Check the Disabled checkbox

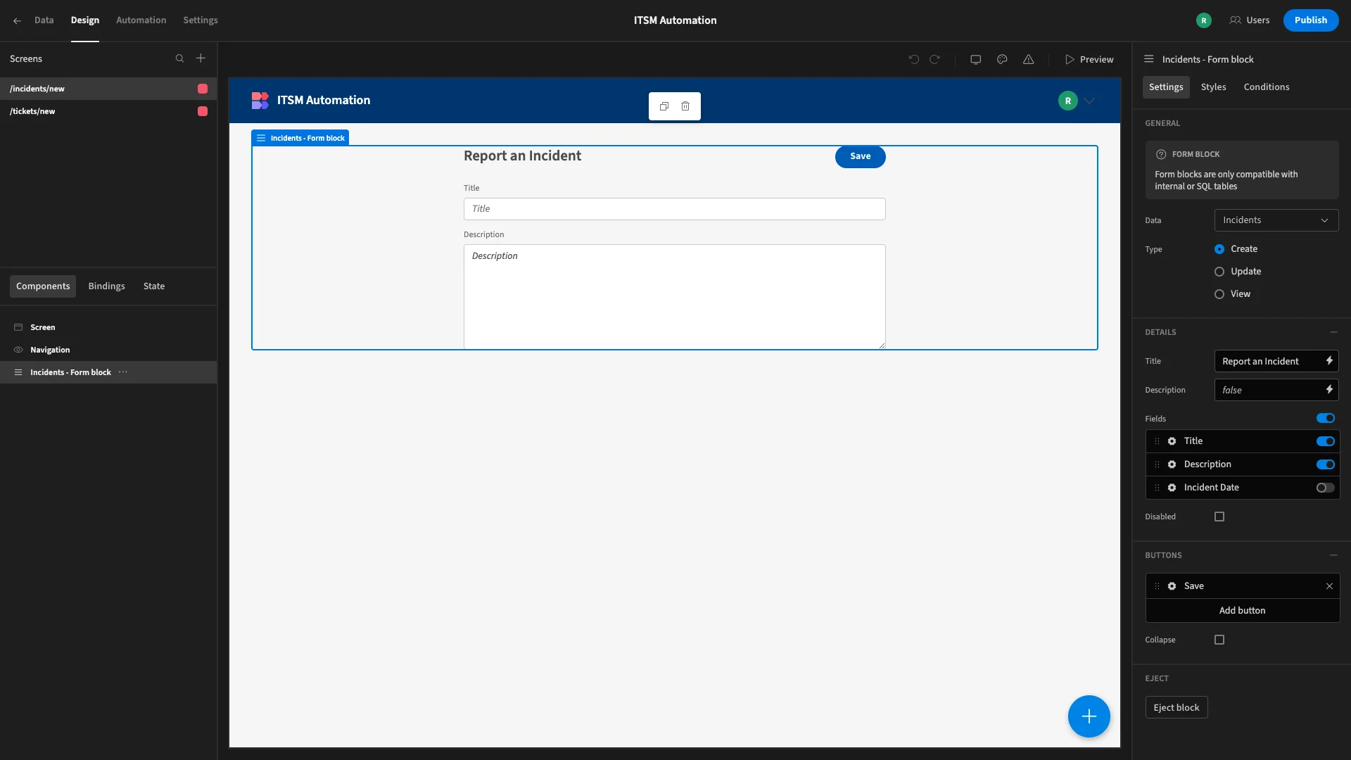[1219, 517]
